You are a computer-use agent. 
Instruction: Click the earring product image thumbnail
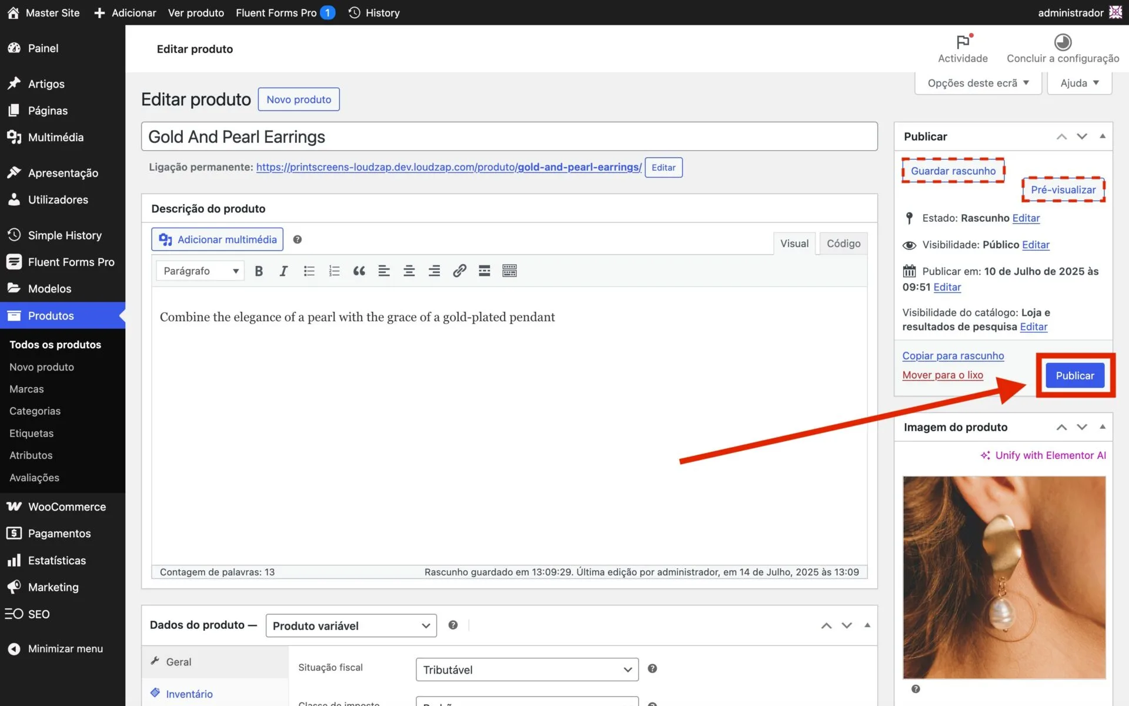point(1004,577)
